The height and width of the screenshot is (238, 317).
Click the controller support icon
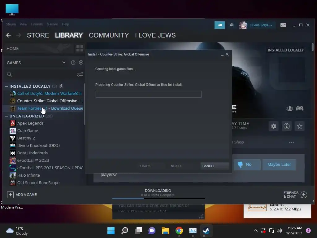pos(300,108)
